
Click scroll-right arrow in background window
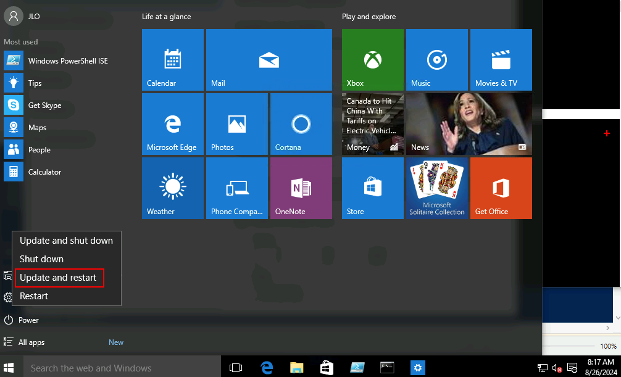(608, 328)
